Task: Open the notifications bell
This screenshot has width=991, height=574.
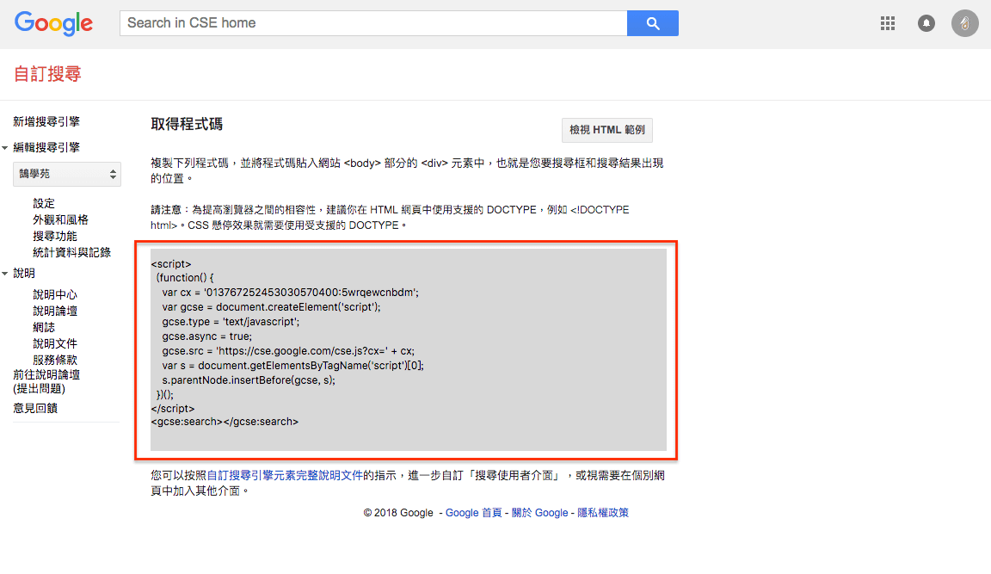Action: [926, 24]
